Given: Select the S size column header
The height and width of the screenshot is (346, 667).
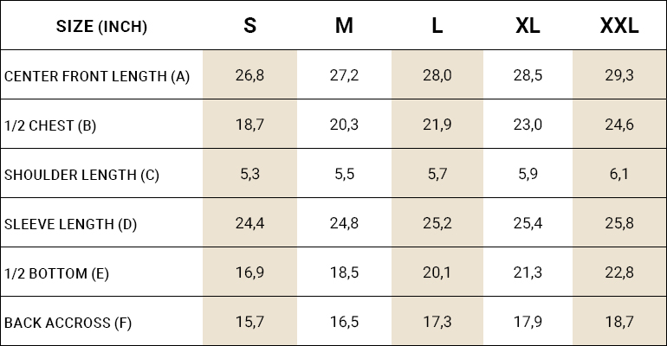Looking at the screenshot, I should (x=249, y=26).
